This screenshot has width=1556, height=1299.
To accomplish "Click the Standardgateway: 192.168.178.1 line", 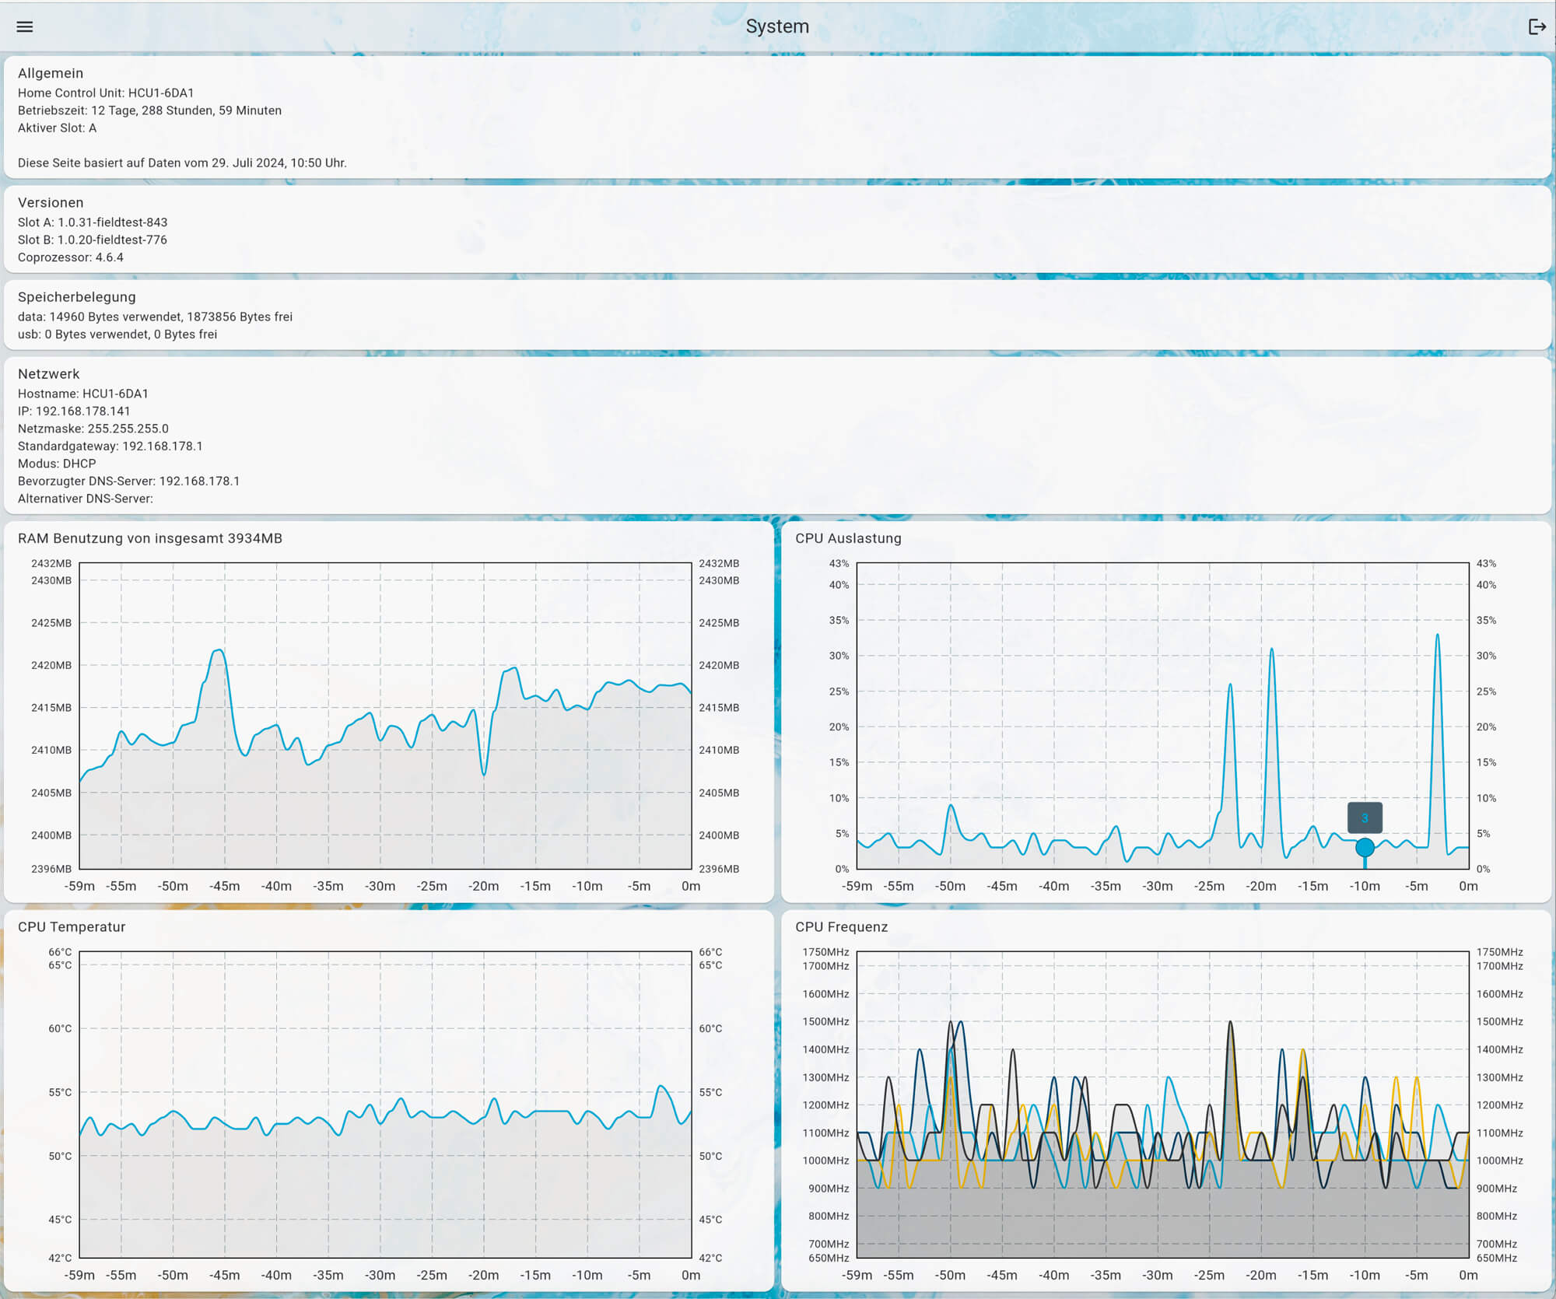I will tap(110, 446).
